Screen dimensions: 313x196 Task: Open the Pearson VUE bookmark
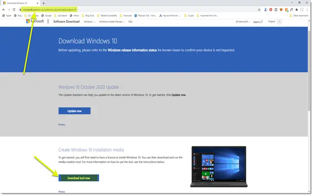[145, 15]
